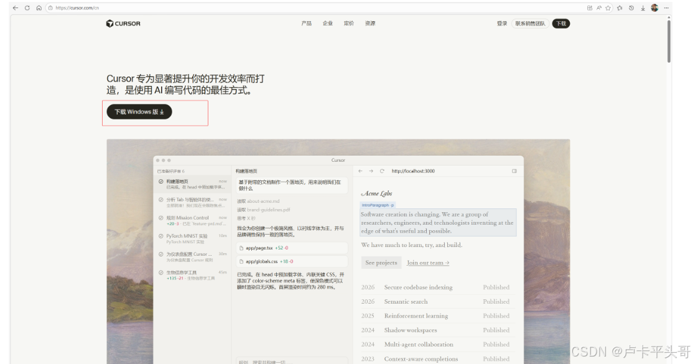Click the browser address bar URL
The height and width of the screenshot is (364, 693).
point(77,8)
